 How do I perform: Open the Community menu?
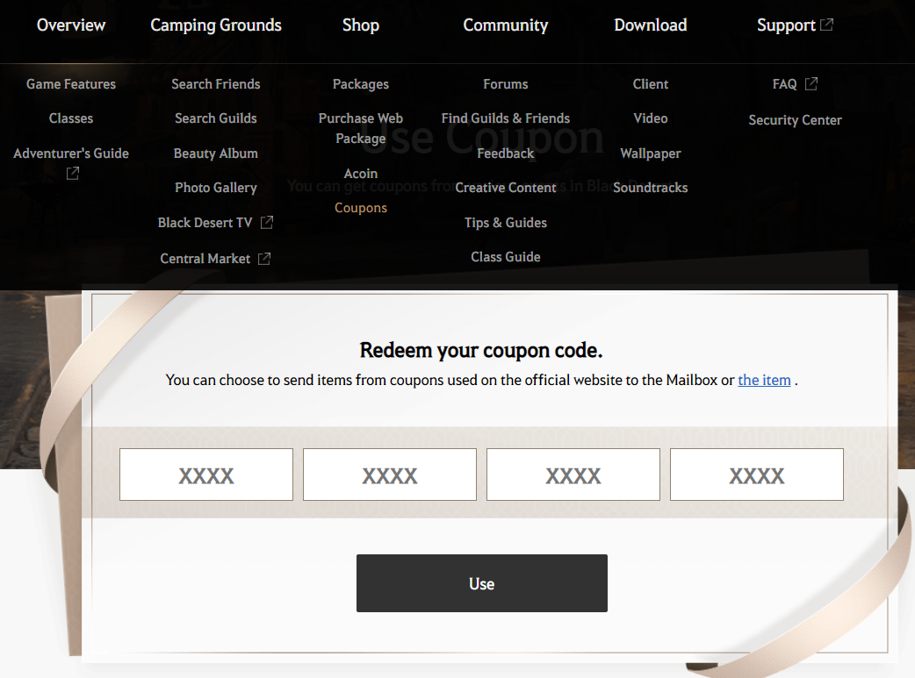point(505,25)
